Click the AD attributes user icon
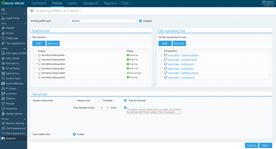 pos(3,68)
